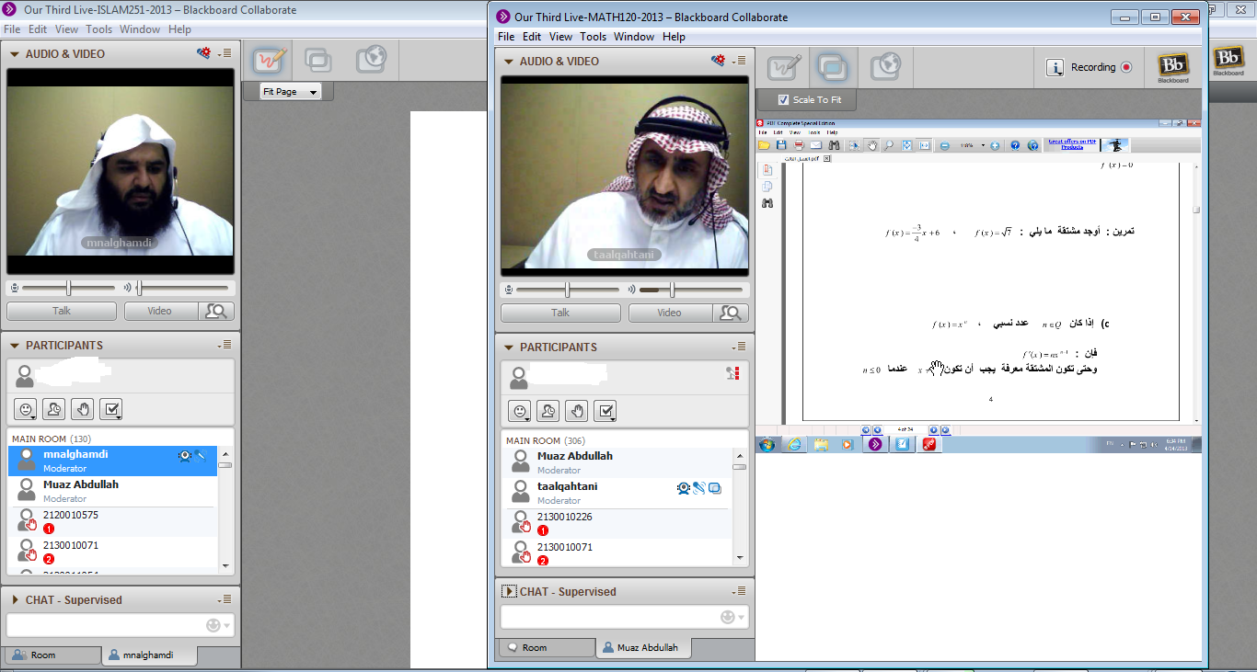The width and height of the screenshot is (1257, 672).
Task: Collapse Participants panel in MATH120 window
Action: coord(508,347)
